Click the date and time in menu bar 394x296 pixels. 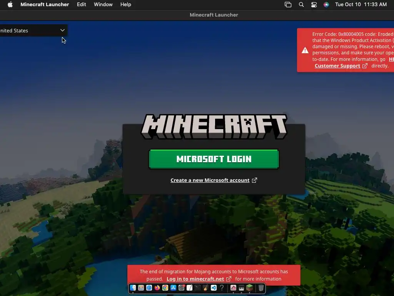[361, 5]
